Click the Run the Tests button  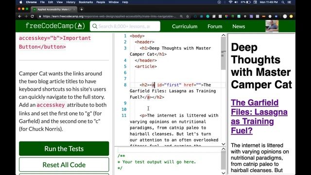click(x=64, y=149)
